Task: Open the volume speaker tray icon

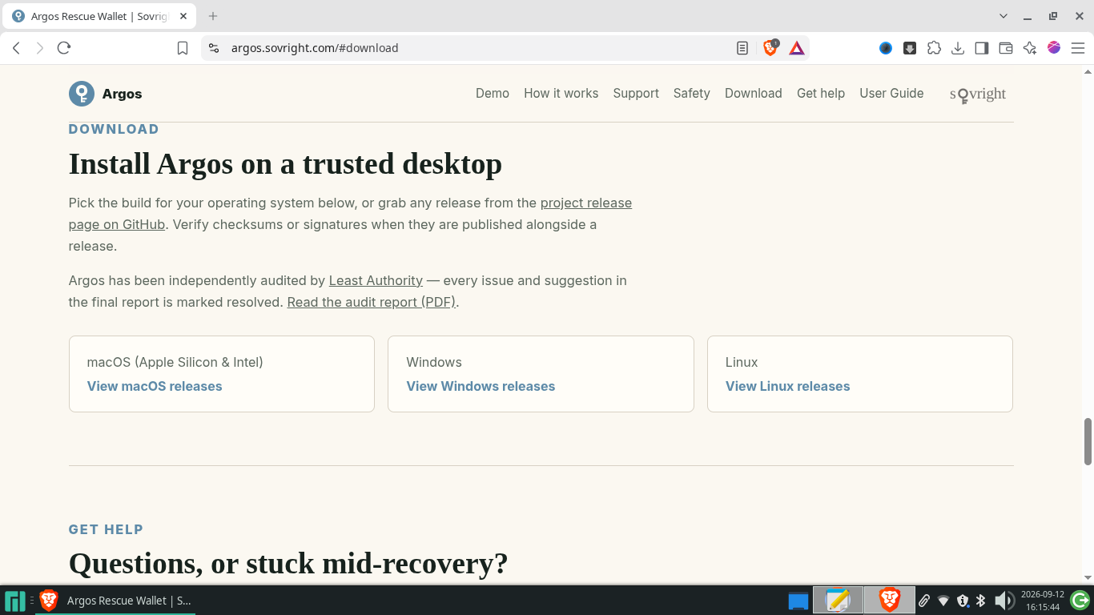Action: 1004,601
